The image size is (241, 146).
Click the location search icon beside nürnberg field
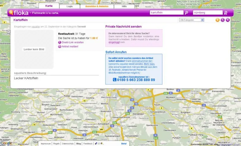pos(225,13)
